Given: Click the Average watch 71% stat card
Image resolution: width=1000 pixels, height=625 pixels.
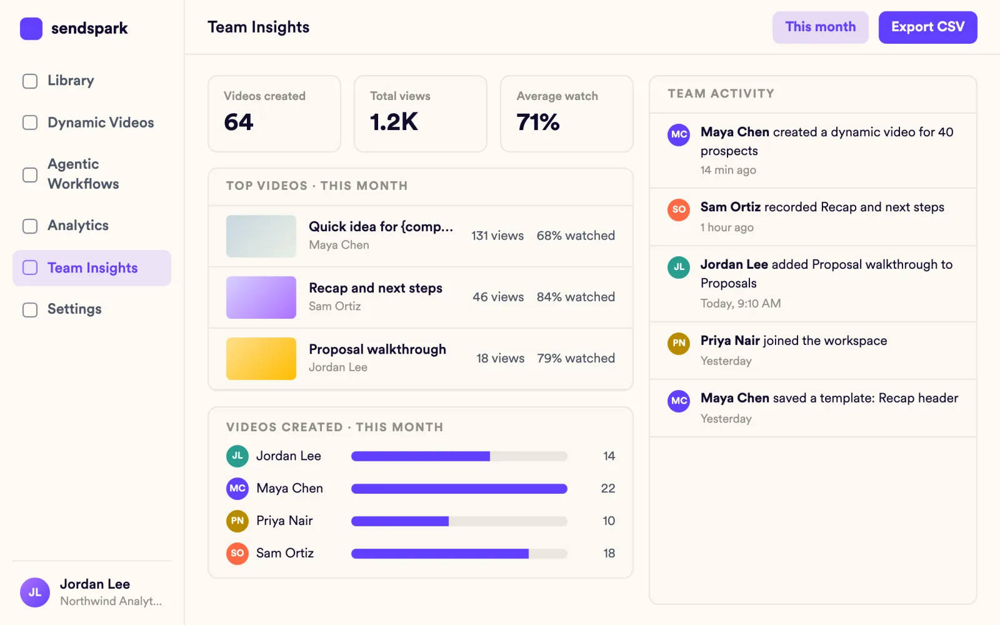Looking at the screenshot, I should tap(567, 114).
